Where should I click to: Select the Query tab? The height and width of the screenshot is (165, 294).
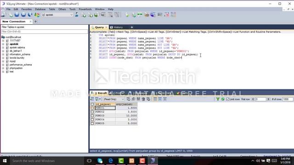[99, 27]
